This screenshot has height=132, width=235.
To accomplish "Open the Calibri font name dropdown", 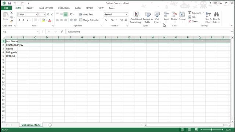I will point(36,14).
